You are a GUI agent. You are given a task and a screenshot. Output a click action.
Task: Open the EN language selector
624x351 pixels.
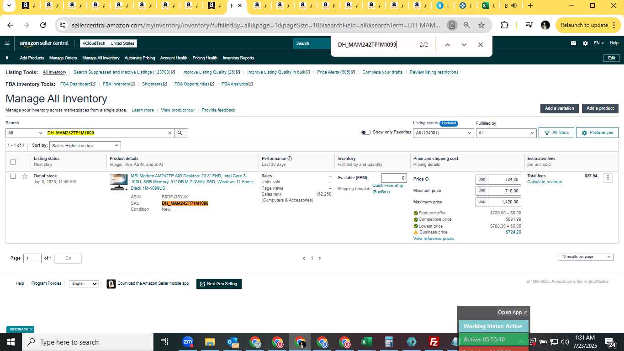pyautogui.click(x=598, y=43)
